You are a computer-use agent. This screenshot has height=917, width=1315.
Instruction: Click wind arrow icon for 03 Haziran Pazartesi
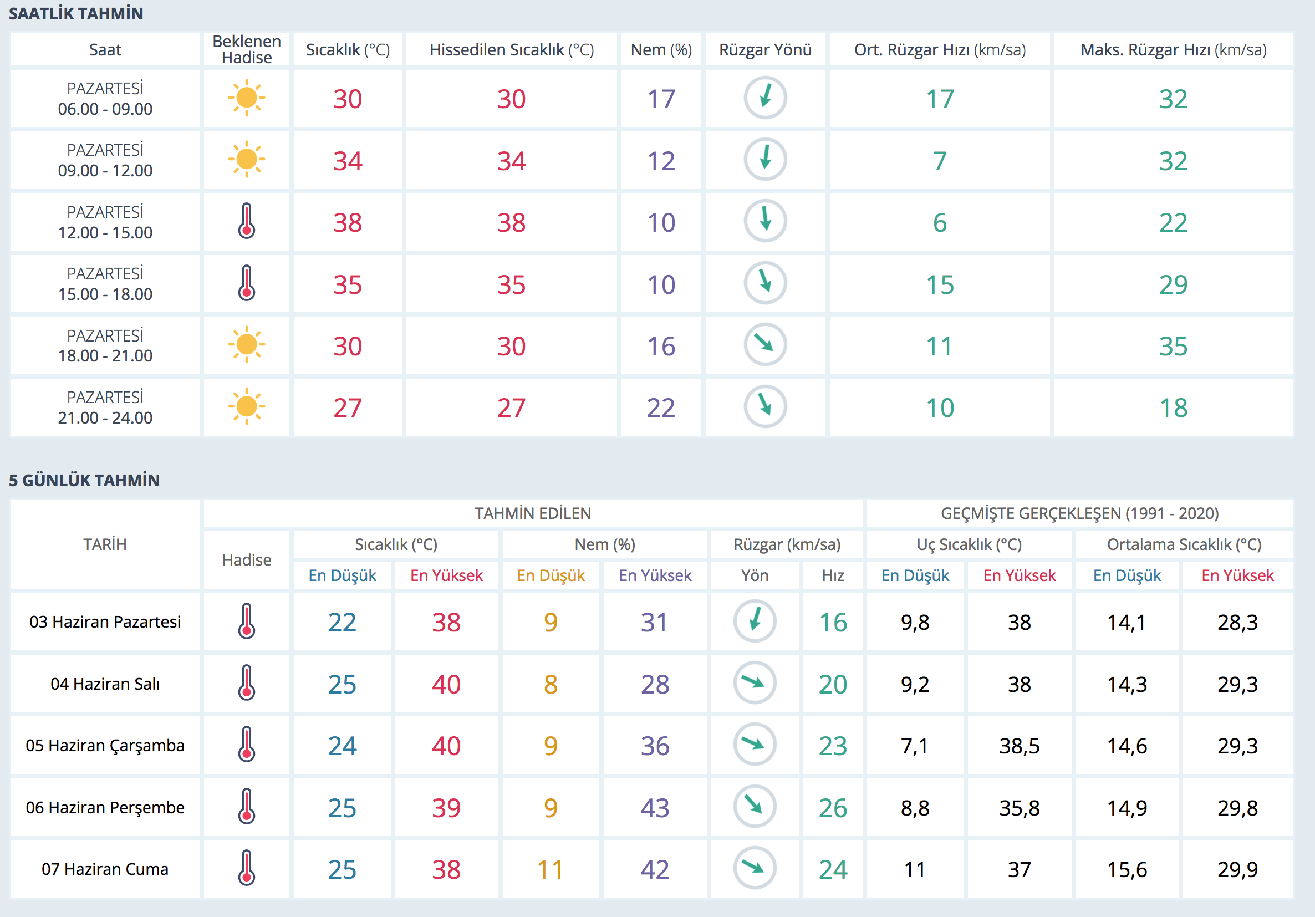tap(755, 621)
